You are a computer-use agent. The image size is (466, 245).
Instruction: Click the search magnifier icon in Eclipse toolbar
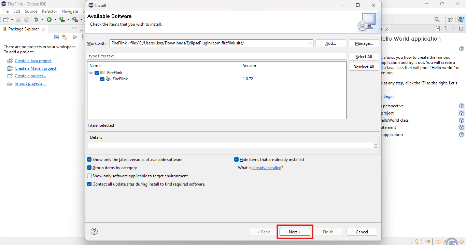(x=437, y=19)
